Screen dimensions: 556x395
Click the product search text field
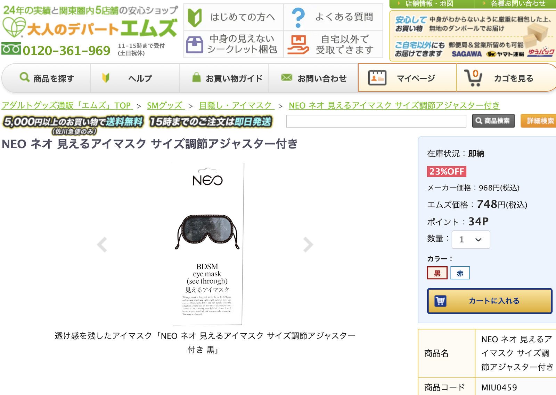(x=376, y=121)
